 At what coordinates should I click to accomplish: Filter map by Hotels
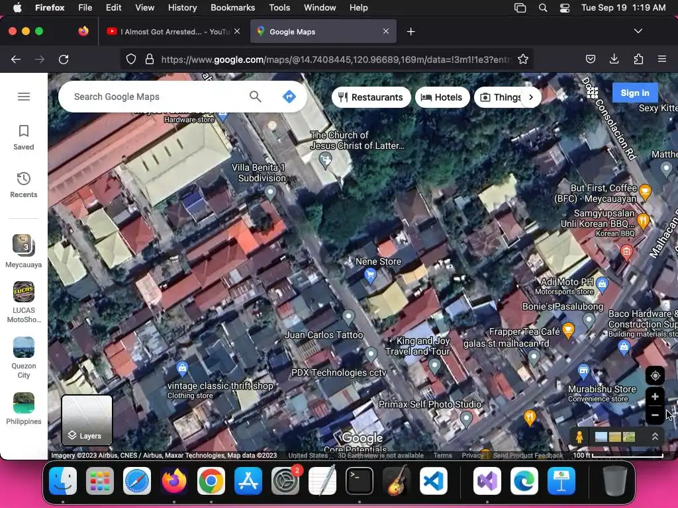(x=442, y=97)
